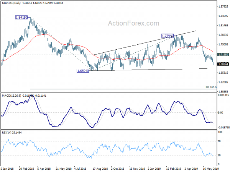Image resolution: width=230 pixels, height=172 pixels.
Task: Click the 1.84150 price label
Action: pyautogui.click(x=21, y=18)
